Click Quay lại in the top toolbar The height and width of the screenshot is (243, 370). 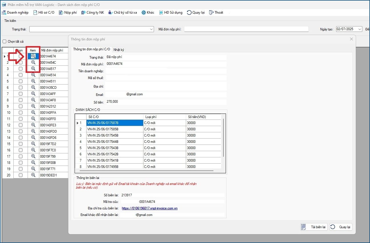196,13
